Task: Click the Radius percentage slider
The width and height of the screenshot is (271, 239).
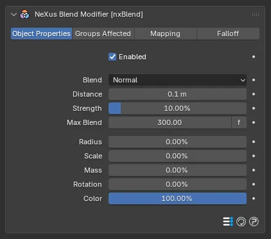Action: click(x=177, y=142)
